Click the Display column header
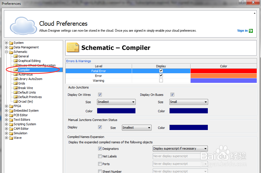The height and width of the screenshot is (173, 261). point(161,66)
